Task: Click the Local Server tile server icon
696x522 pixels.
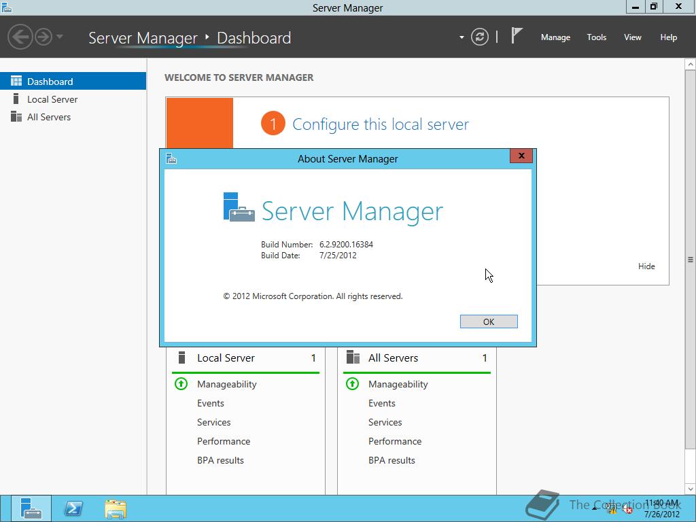Action: click(x=181, y=358)
